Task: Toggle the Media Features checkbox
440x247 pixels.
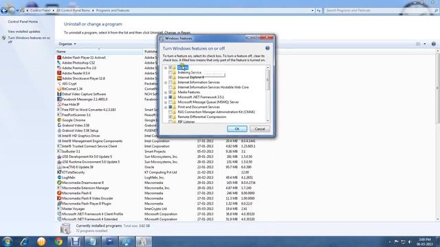Action: (170, 92)
